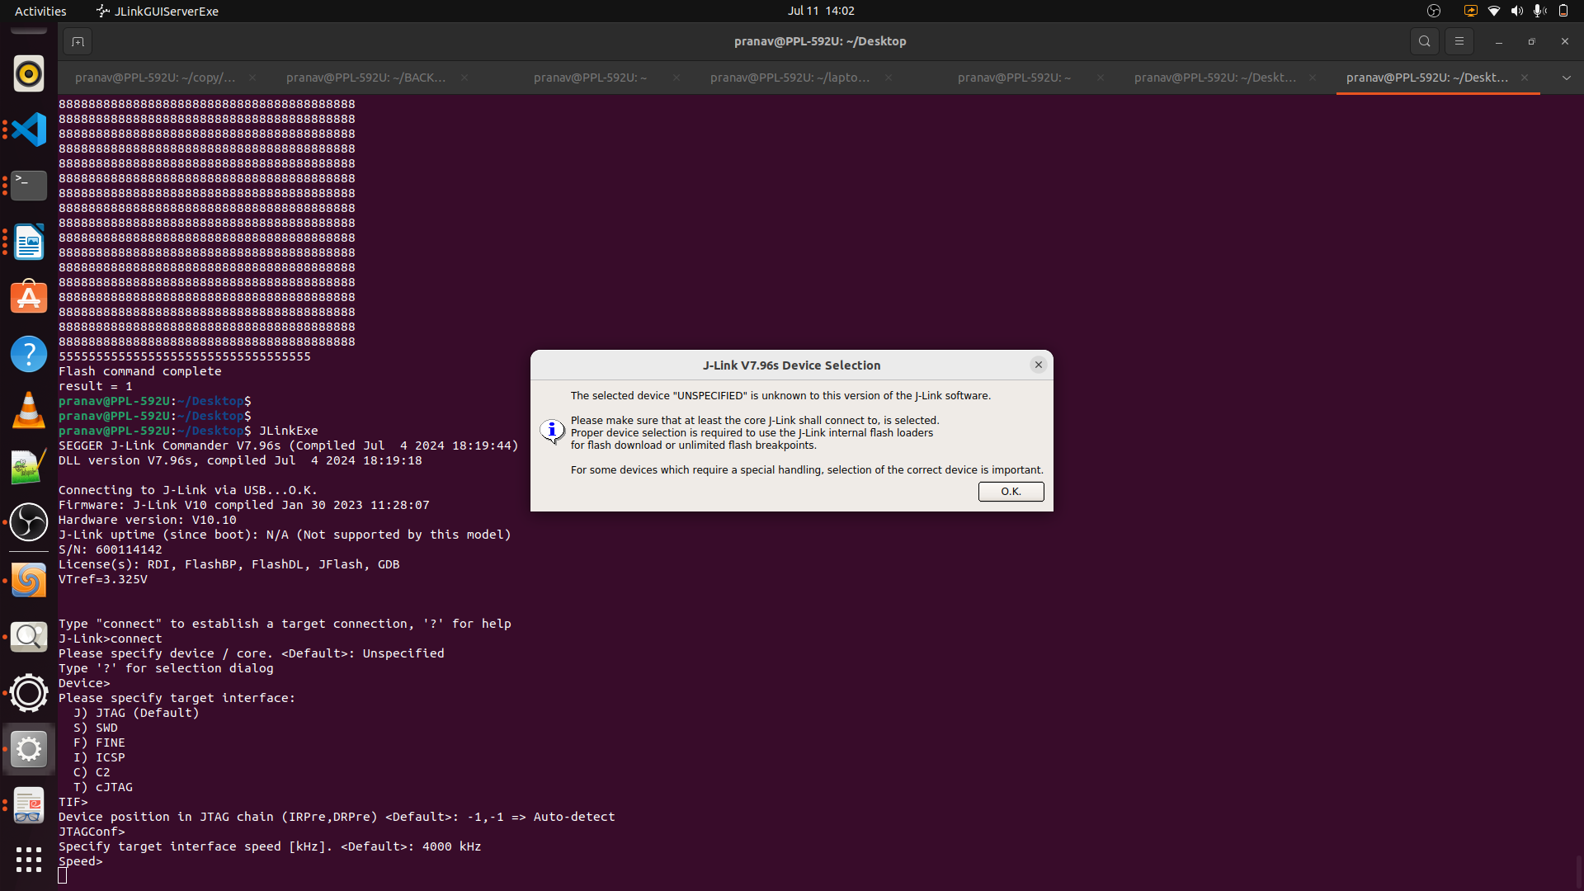The height and width of the screenshot is (891, 1584).
Task: Close the ~/copy/... terminal tab
Action: coord(252,78)
